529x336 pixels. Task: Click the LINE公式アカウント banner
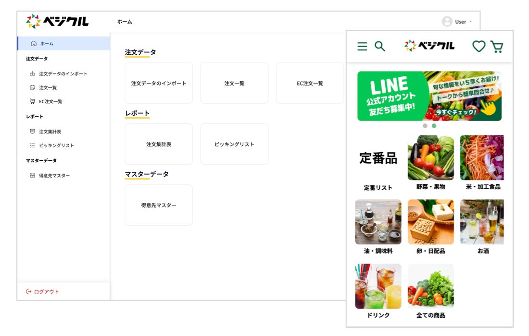(x=429, y=96)
